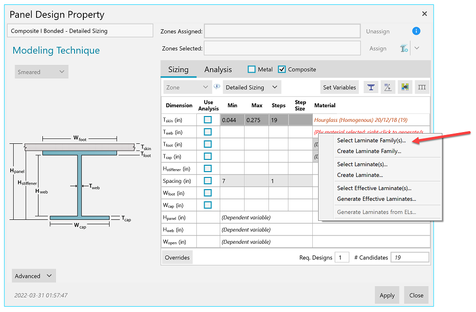Click the colored grid icon in sizing toolbar
This screenshot has height=312, width=476.
[x=405, y=87]
